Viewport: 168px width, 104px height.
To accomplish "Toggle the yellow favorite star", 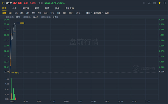I will pyautogui.click(x=160, y=3).
